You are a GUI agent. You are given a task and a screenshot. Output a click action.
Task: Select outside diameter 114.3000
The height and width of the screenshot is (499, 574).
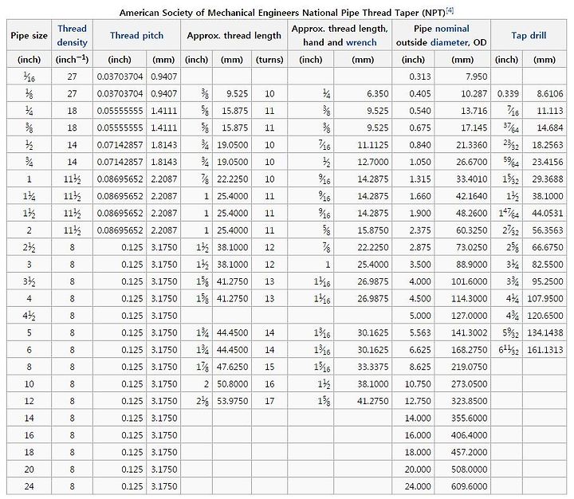(x=470, y=298)
